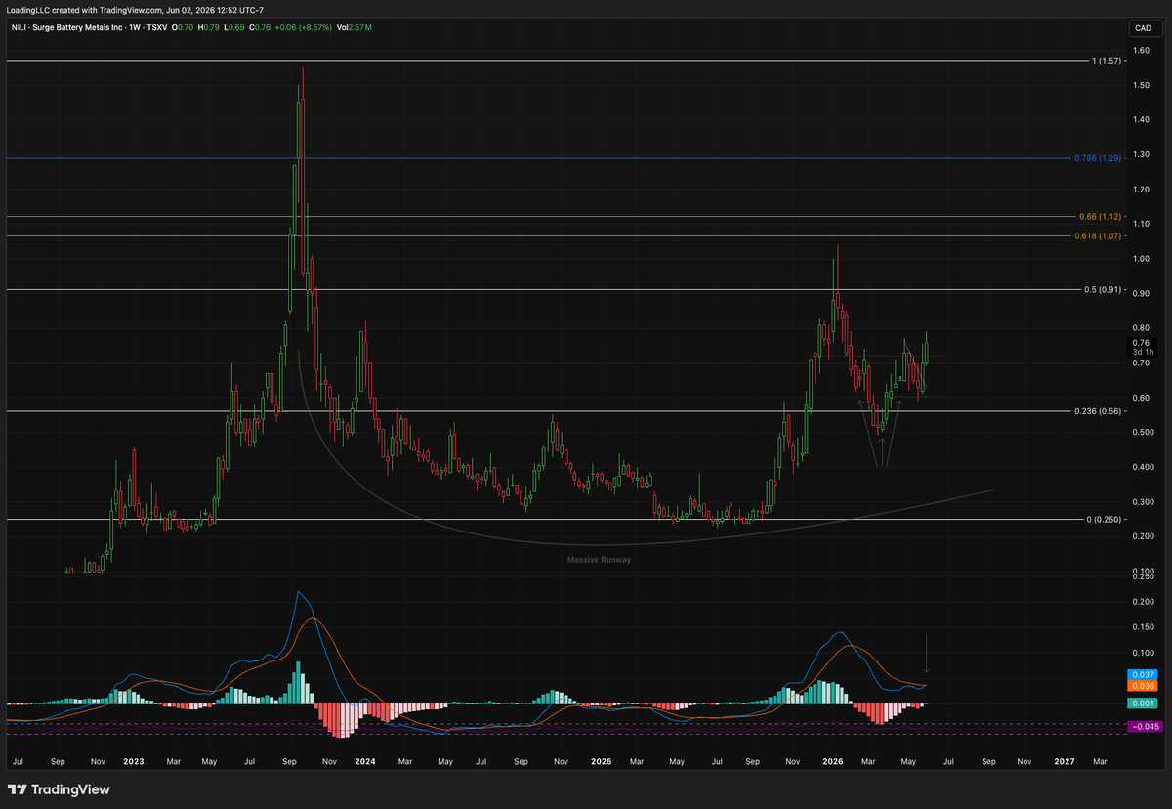Select the Close value C0.76 in legend
1172x809 pixels.
click(258, 27)
